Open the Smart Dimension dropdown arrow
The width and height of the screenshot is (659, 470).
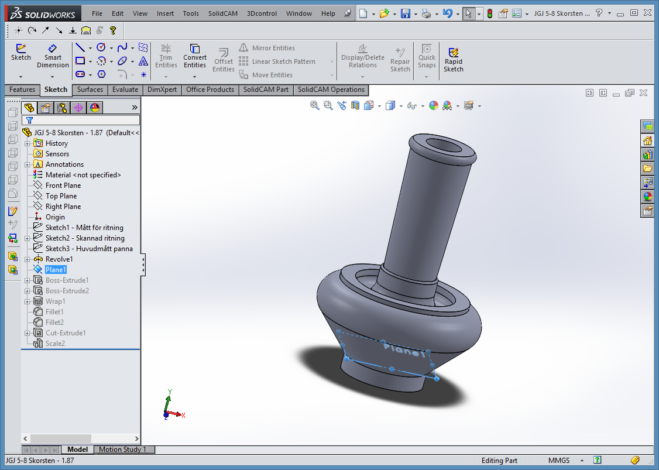[52, 77]
